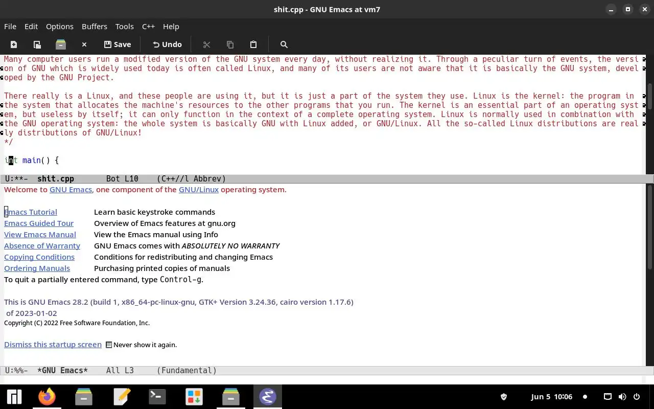Click the volume speaker tray icon
The width and height of the screenshot is (654, 409).
pyautogui.click(x=622, y=397)
